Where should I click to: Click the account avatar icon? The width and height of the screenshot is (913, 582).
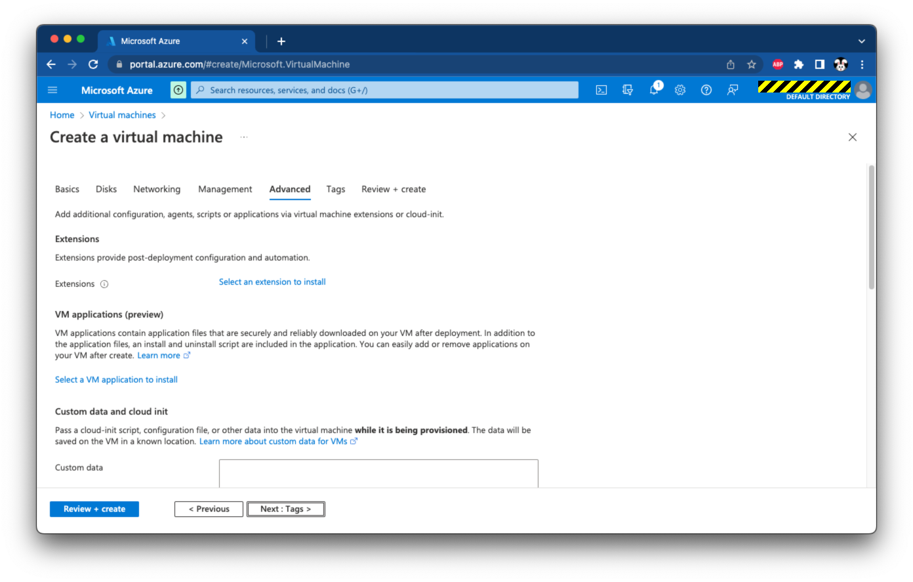[863, 90]
